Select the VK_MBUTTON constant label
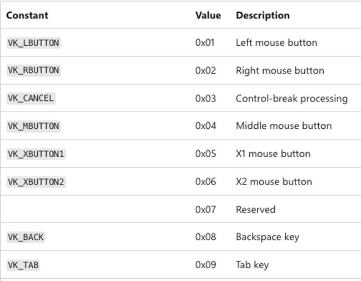 (x=33, y=126)
